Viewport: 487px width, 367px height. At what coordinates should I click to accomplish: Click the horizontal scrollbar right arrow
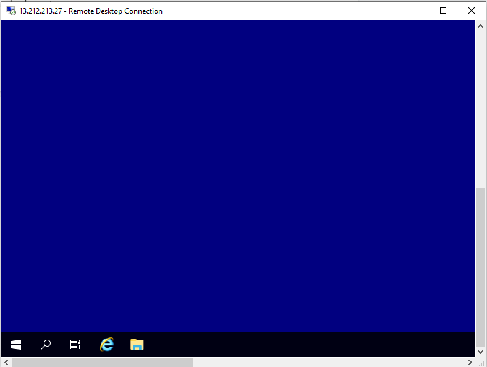(470, 362)
